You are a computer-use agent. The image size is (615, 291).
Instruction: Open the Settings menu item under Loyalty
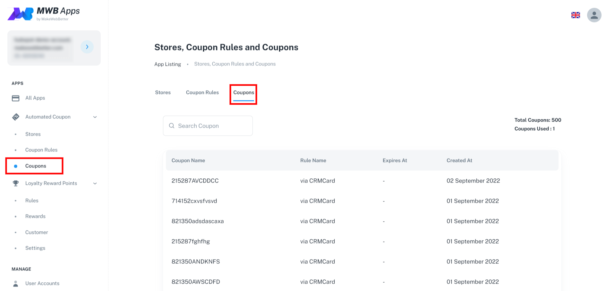pyautogui.click(x=35, y=248)
